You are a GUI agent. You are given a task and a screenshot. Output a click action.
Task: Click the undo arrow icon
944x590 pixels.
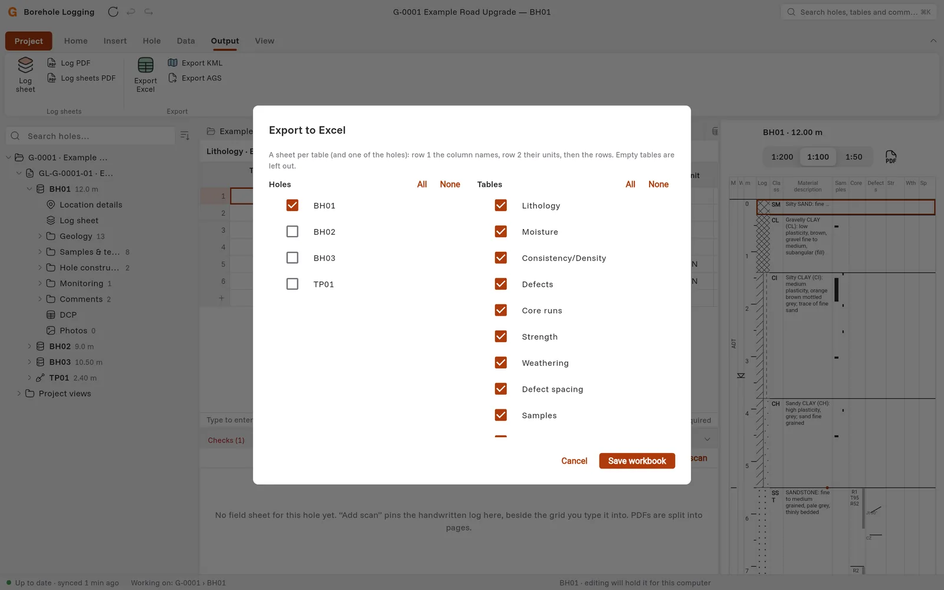(131, 12)
